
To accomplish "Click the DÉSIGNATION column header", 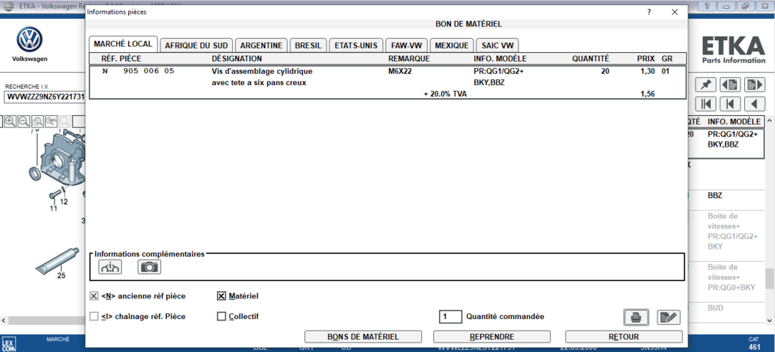I will coord(237,59).
